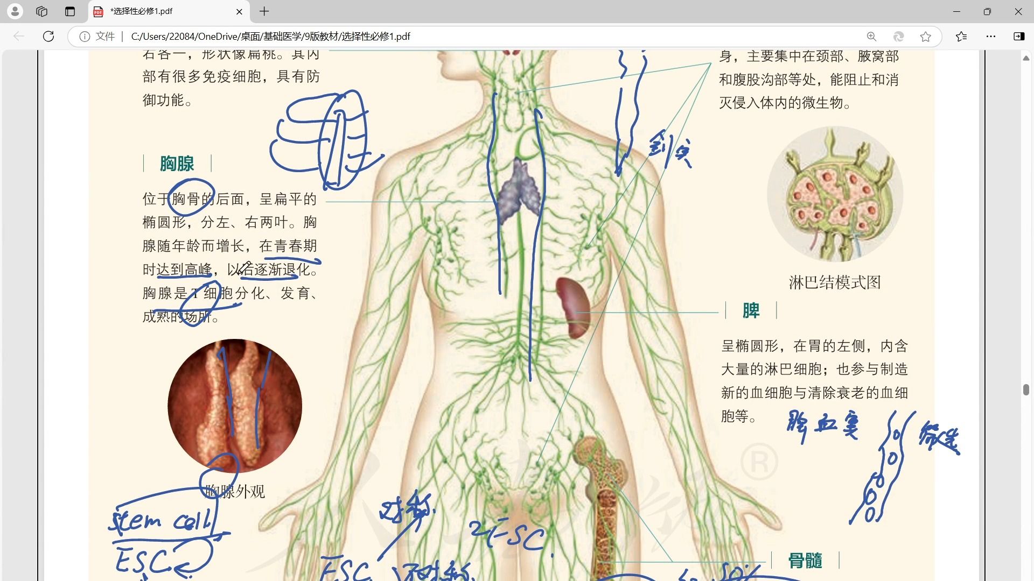Restore down the browser window
Image resolution: width=1034 pixels, height=581 pixels.
coord(987,11)
